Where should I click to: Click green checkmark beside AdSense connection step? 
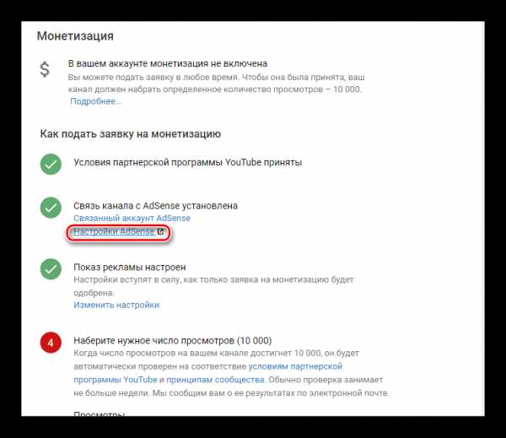pyautogui.click(x=51, y=208)
